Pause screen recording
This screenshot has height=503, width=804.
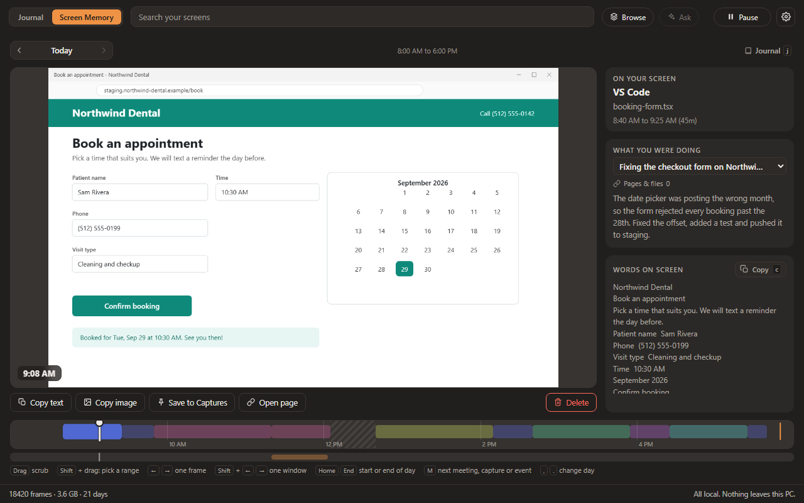(x=742, y=17)
